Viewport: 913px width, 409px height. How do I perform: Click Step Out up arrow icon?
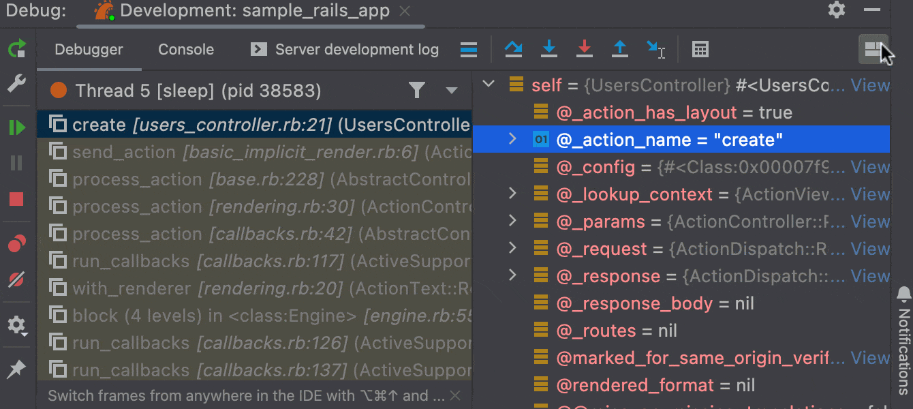(619, 49)
